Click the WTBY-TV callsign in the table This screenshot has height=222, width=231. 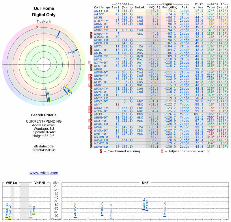(101, 21)
